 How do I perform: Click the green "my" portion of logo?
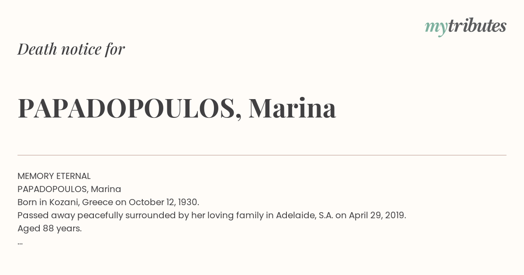(436, 28)
